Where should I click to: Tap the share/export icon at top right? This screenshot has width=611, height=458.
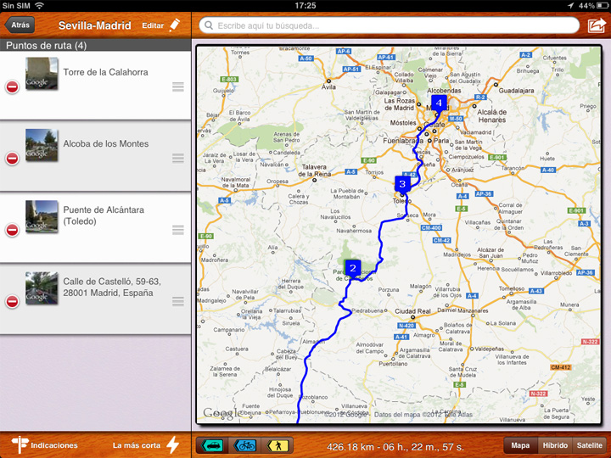tap(596, 25)
